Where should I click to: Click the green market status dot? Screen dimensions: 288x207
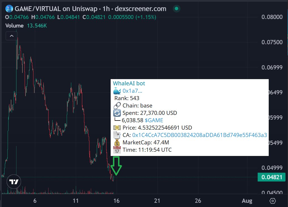click(x=176, y=9)
